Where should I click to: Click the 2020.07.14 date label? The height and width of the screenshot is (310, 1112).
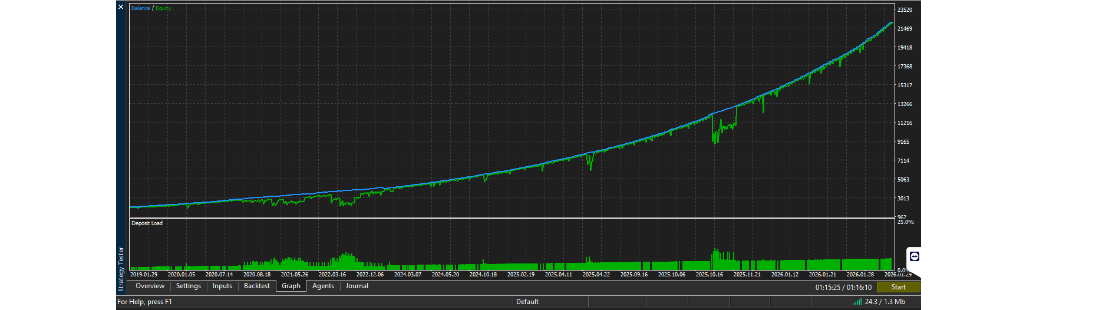click(219, 275)
